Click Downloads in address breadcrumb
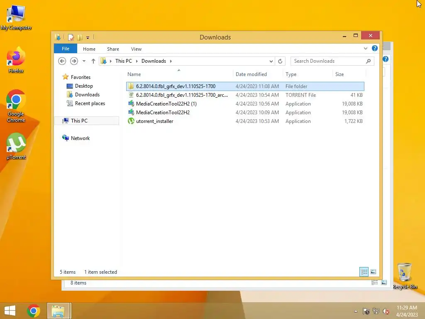This screenshot has height=319, width=425. click(x=154, y=61)
